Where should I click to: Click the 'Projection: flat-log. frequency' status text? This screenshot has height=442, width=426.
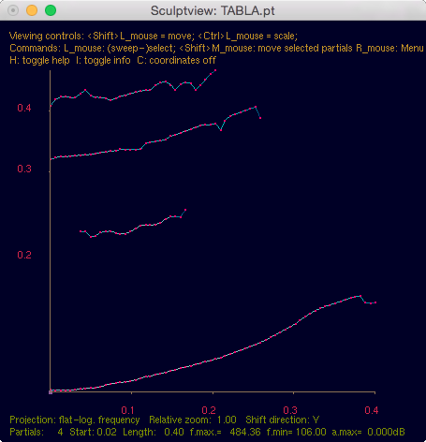[x=75, y=420]
